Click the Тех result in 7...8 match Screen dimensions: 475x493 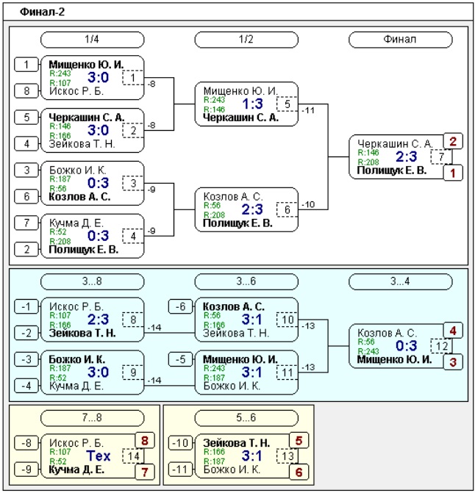[98, 456]
